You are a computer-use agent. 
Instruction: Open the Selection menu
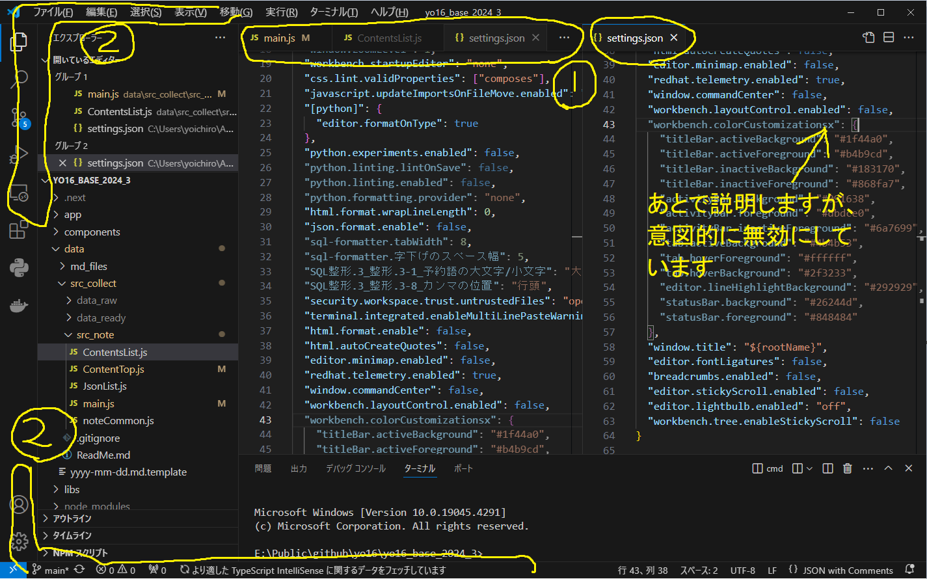[146, 12]
